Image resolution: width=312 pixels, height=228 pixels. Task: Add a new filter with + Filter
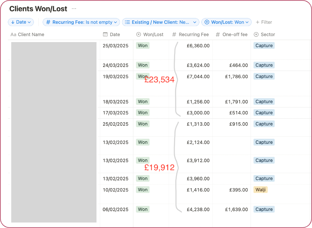click(264, 22)
